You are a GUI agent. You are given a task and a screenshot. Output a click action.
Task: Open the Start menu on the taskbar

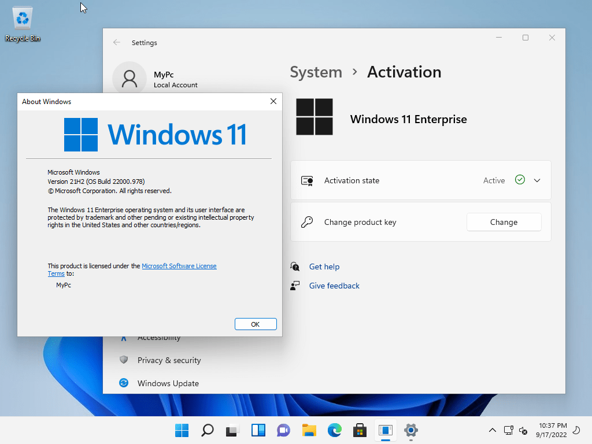coord(182,430)
